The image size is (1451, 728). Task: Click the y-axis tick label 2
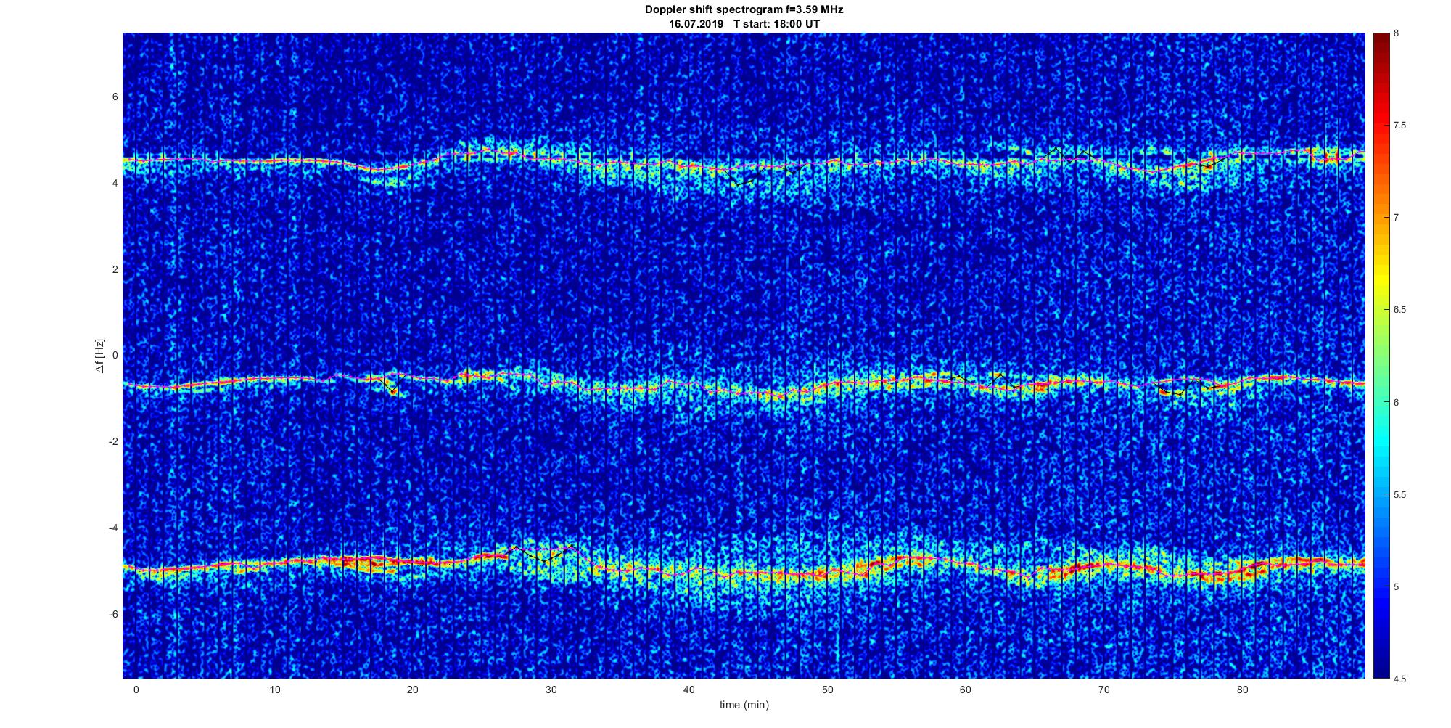click(x=115, y=269)
